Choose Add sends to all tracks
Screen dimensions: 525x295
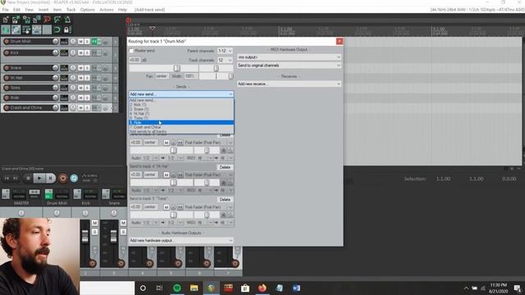coord(181,132)
